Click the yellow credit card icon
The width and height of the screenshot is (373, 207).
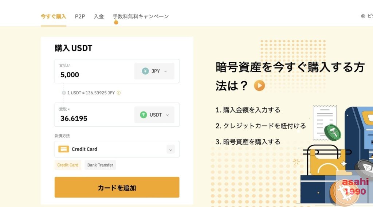63,149
